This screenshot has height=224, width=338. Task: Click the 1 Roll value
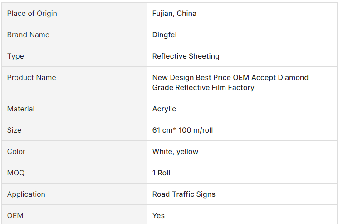[161, 173]
